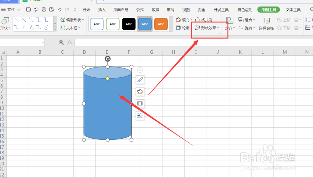This screenshot has width=313, height=178.
Task: Expand the shape styles gallery
Action: 171,24
